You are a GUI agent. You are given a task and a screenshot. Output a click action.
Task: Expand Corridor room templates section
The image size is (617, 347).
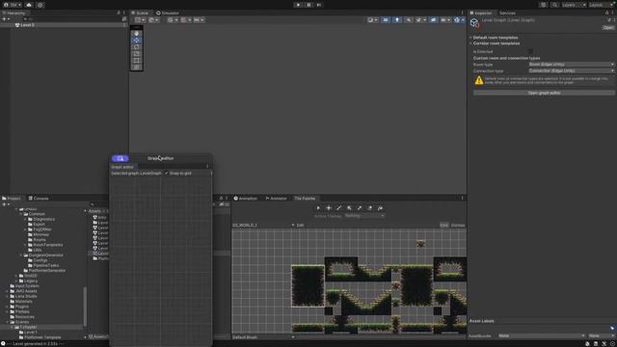click(x=496, y=43)
